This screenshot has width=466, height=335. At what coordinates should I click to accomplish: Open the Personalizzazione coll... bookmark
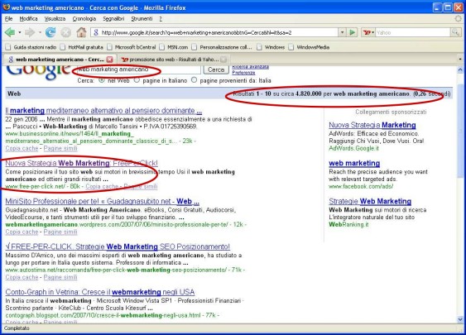tap(222, 47)
